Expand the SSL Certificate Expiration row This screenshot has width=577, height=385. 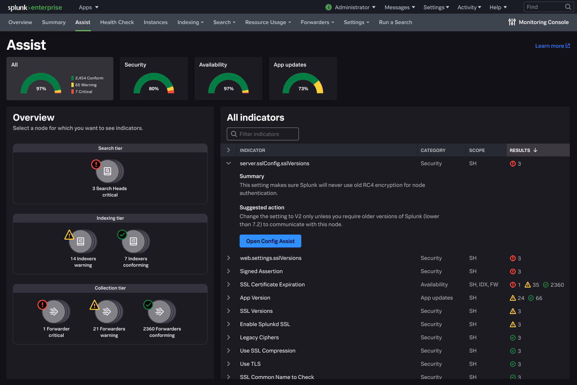point(229,284)
